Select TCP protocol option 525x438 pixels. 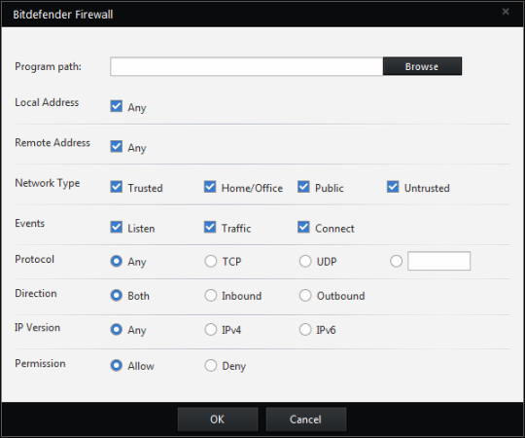click(211, 261)
